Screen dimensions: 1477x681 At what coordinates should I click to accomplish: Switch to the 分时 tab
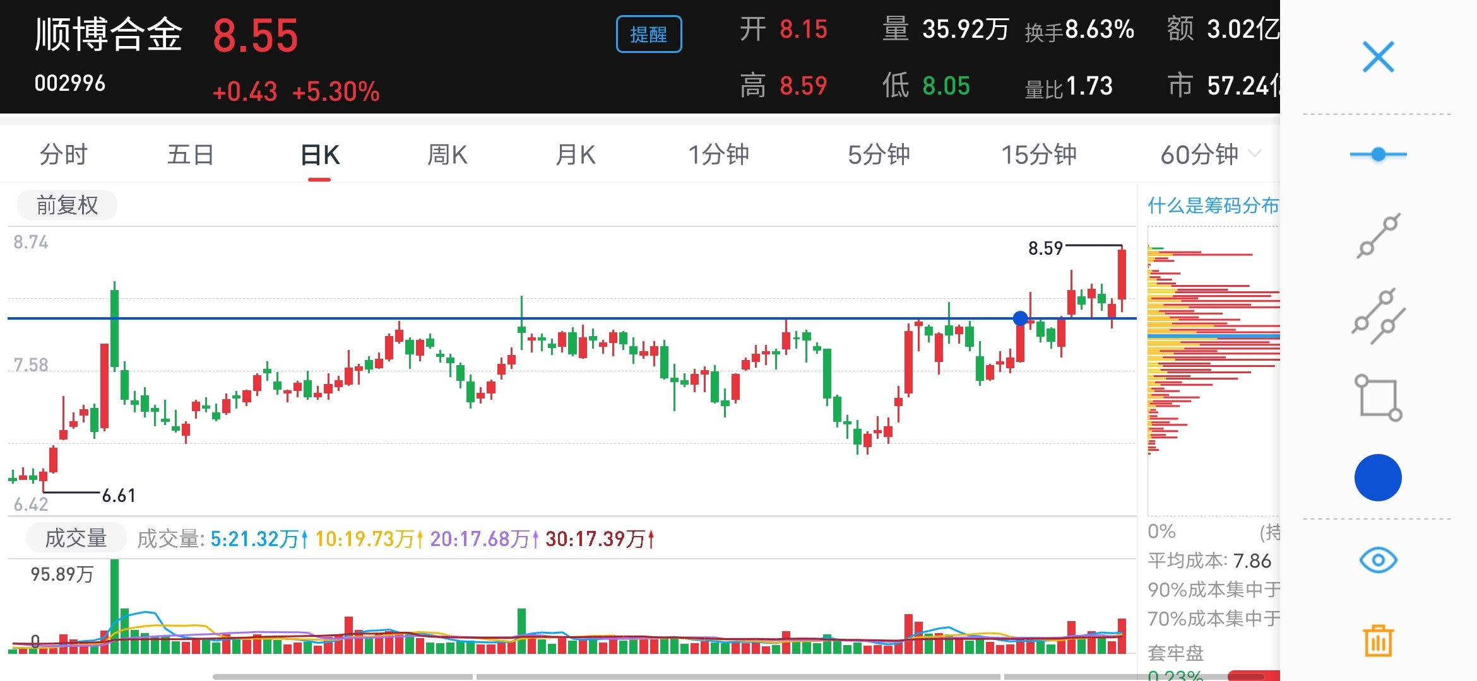point(63,154)
